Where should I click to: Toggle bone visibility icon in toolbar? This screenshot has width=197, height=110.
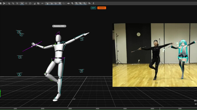click(80, 3)
